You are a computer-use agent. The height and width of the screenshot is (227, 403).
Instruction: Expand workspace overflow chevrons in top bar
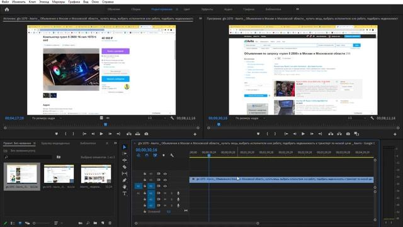(x=297, y=9)
